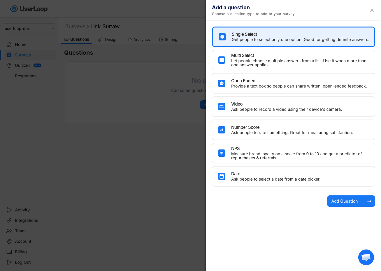Click the Open Ended chat bubble icon
381x271 pixels.
tap(222, 83)
